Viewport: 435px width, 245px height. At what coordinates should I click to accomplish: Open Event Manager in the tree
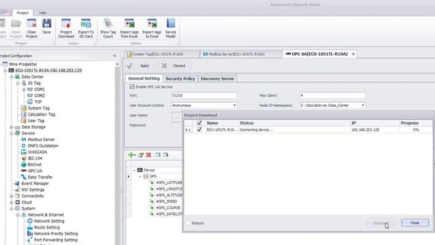coord(35,183)
